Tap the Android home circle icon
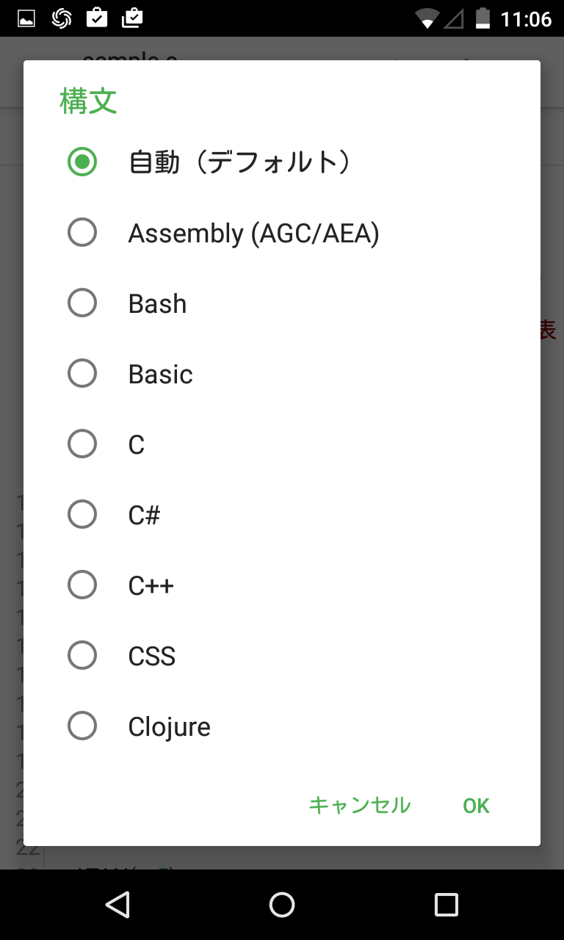 pyautogui.click(x=282, y=905)
